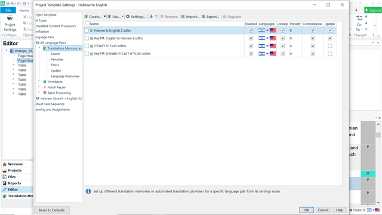
Task: Open the Create translation memory button
Action: [93, 17]
